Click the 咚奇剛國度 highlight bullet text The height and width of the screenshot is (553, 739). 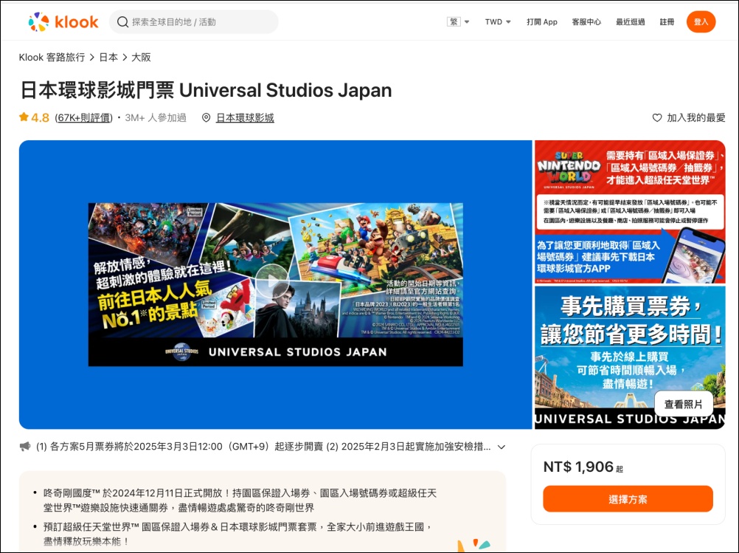[240, 500]
